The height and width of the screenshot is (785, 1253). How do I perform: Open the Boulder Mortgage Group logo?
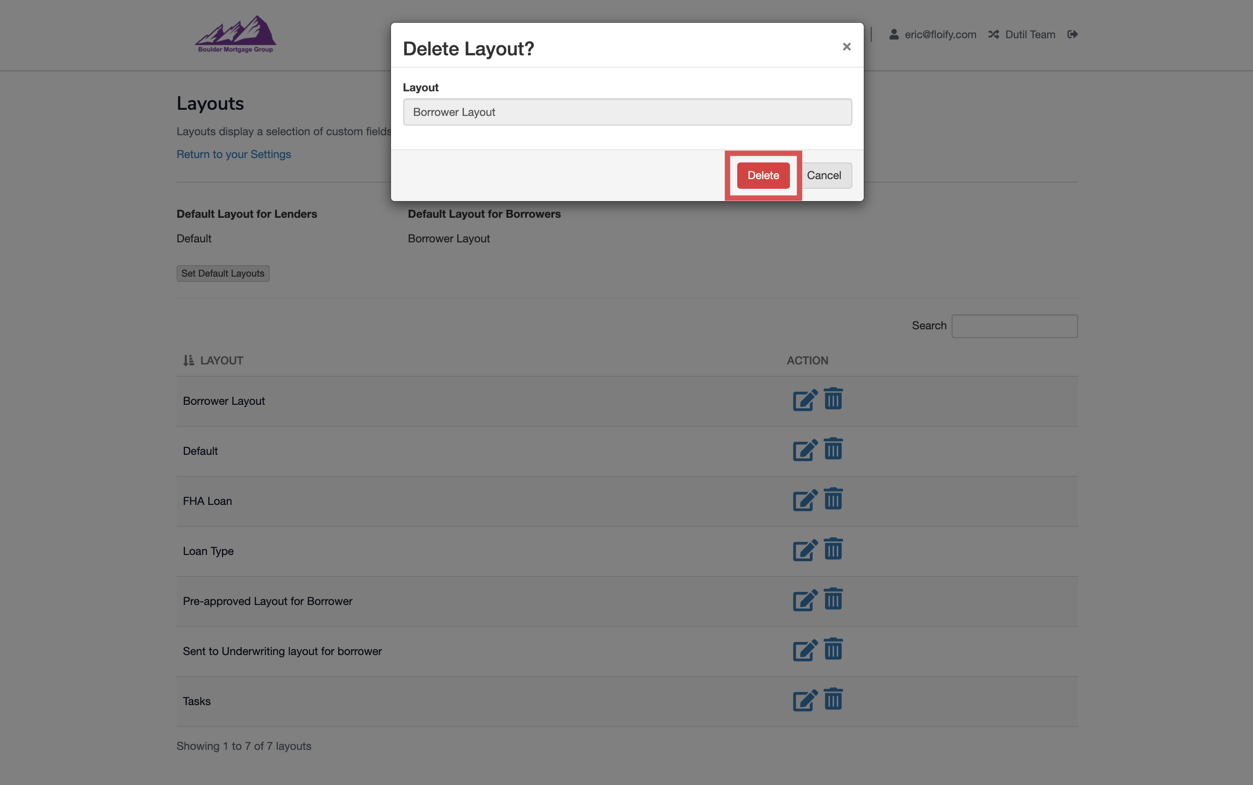pyautogui.click(x=235, y=34)
